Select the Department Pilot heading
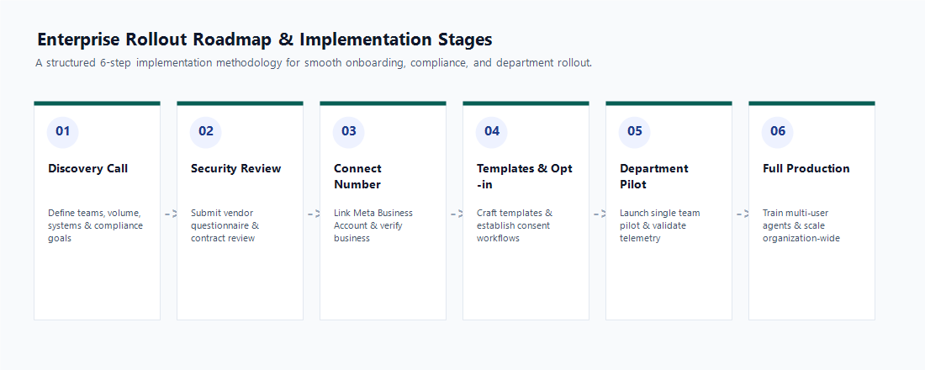The width and height of the screenshot is (925, 370). 653,177
